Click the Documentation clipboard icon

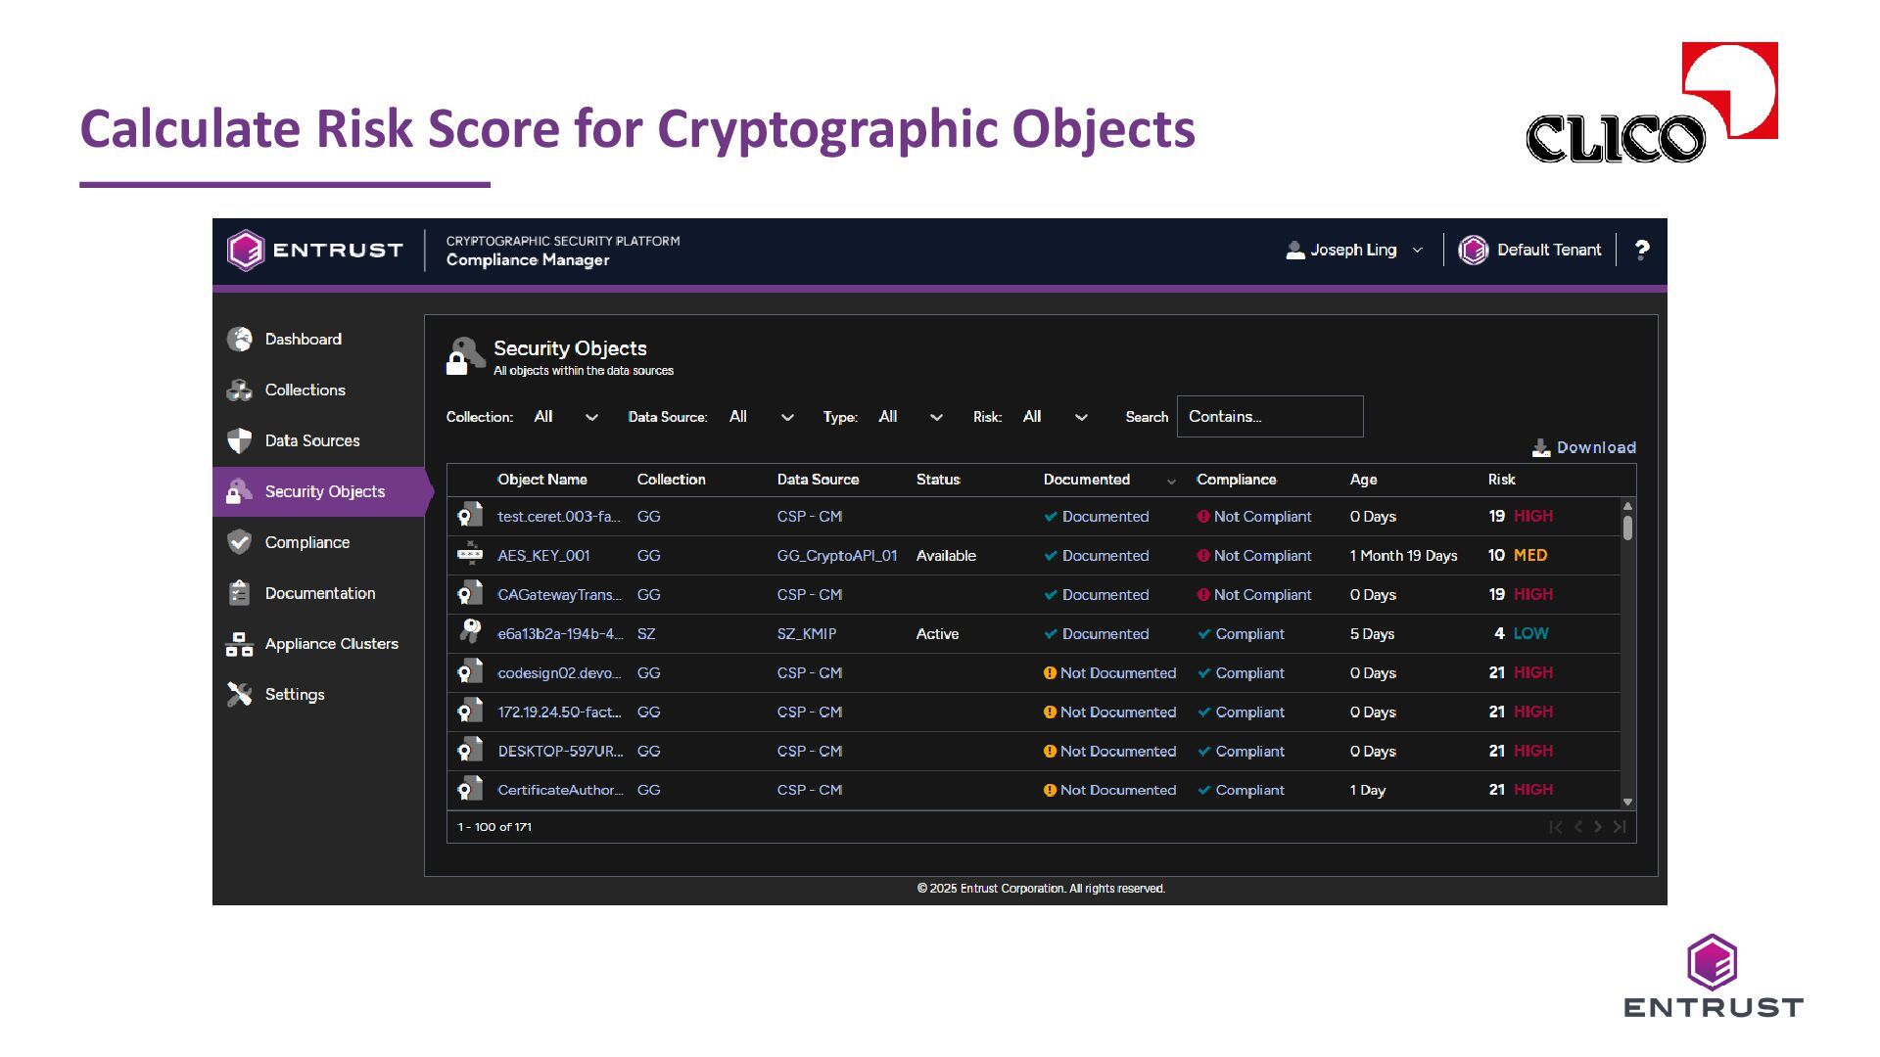point(240,593)
